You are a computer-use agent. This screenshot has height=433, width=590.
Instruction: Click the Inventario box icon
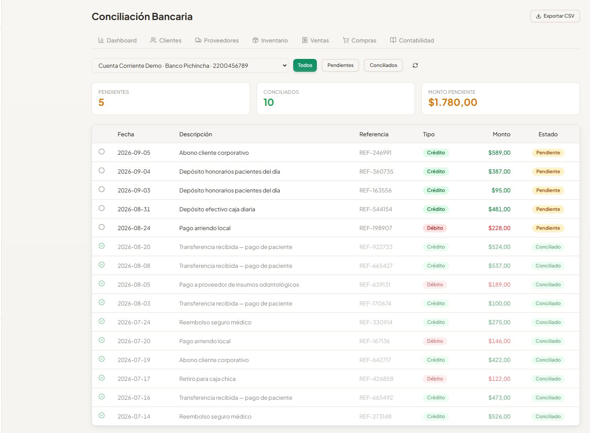255,40
